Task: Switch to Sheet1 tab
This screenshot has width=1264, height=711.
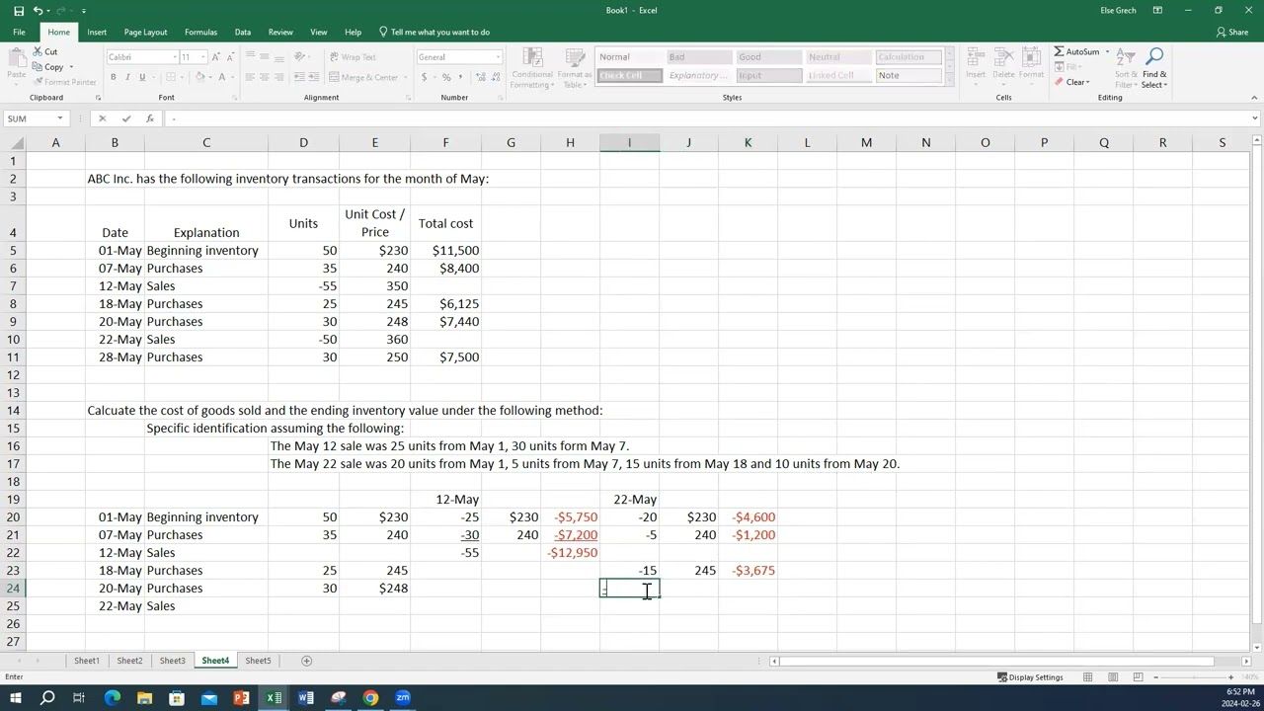Action: 87,661
